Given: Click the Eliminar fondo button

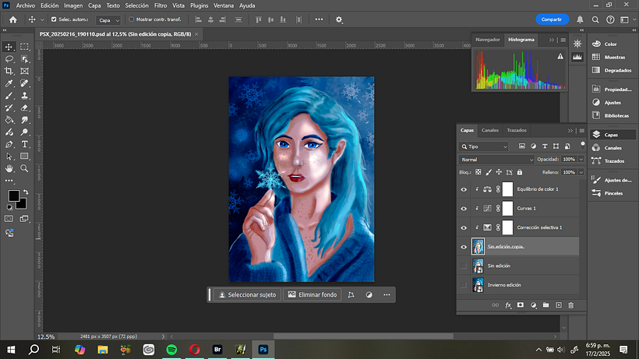Looking at the screenshot, I should pos(312,295).
